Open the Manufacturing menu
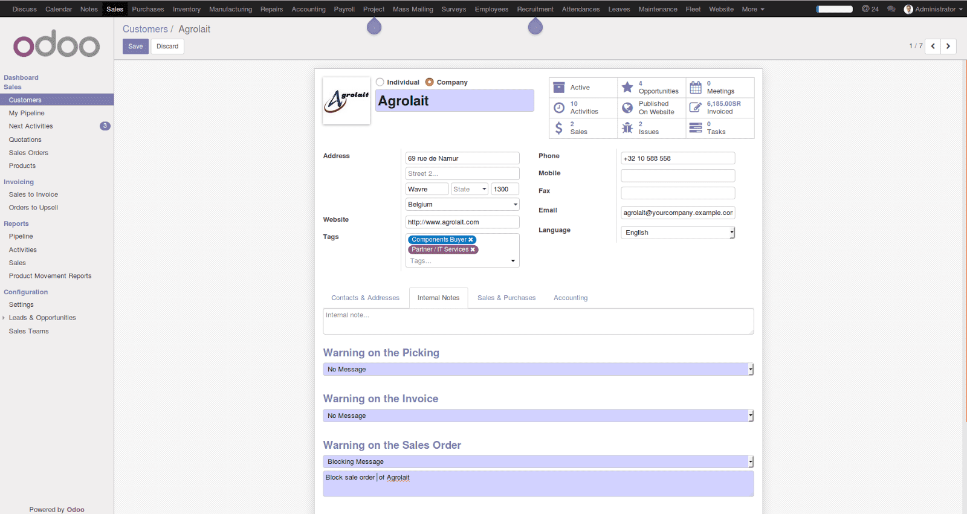Viewport: 967px width, 514px height. [x=230, y=9]
